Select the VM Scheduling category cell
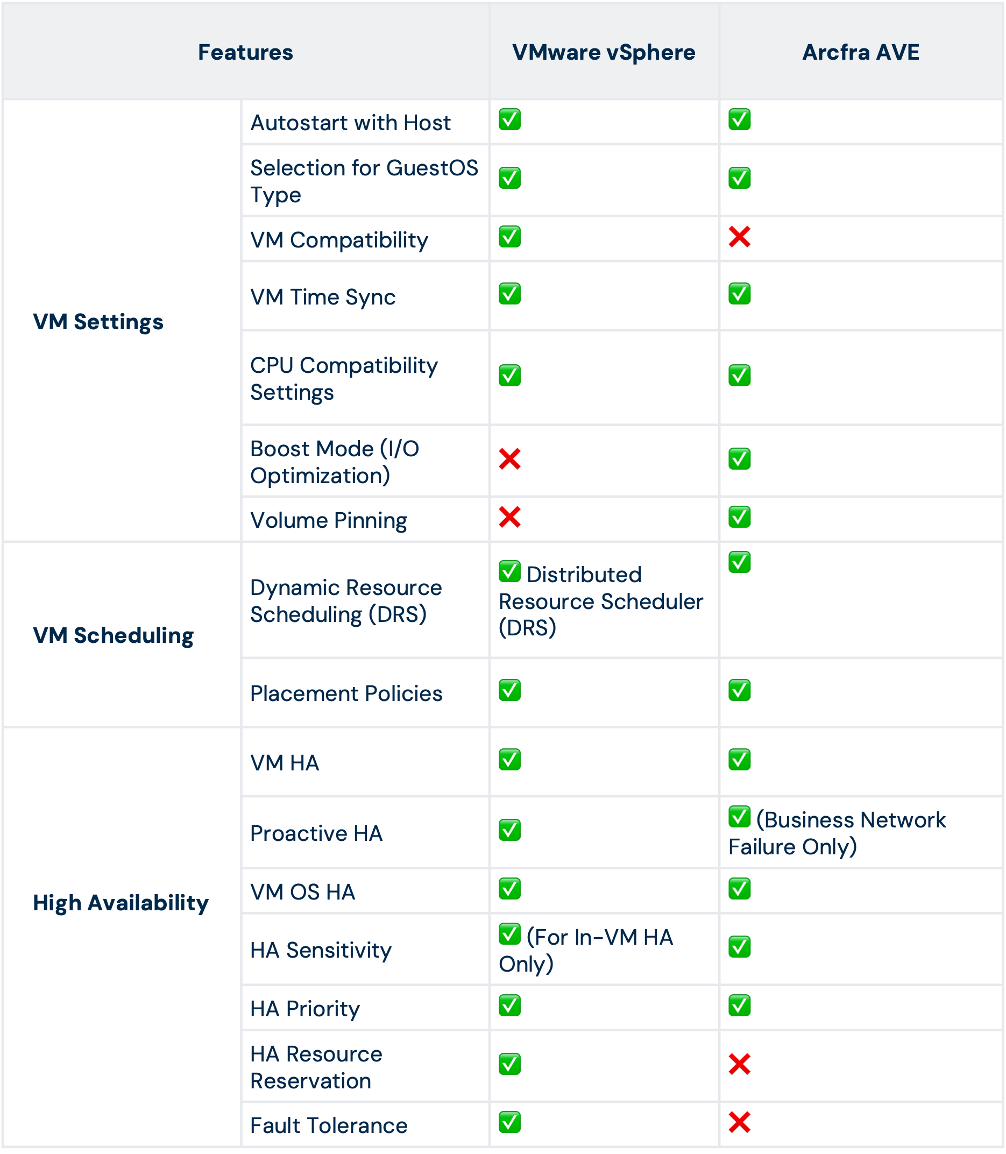 [x=122, y=635]
